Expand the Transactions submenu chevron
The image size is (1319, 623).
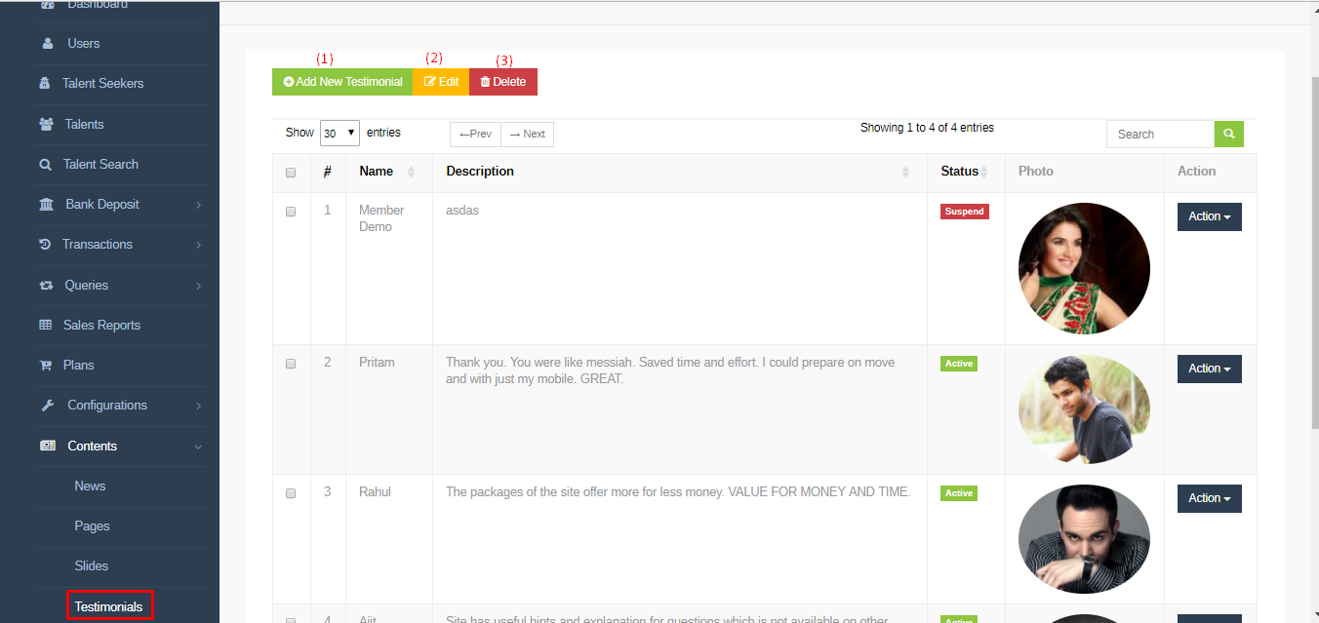[198, 245]
